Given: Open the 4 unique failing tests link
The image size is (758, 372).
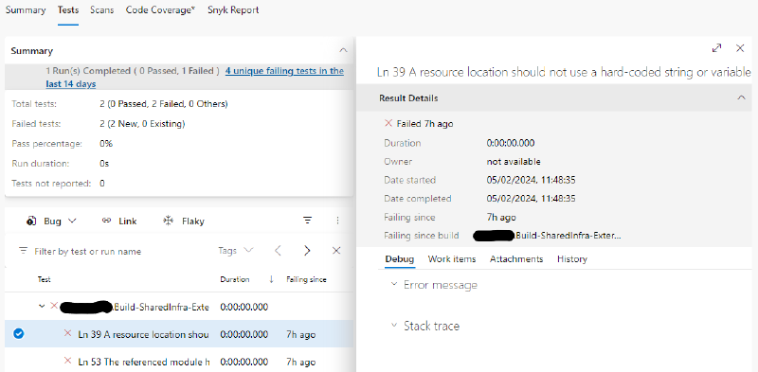Looking at the screenshot, I should [x=285, y=71].
